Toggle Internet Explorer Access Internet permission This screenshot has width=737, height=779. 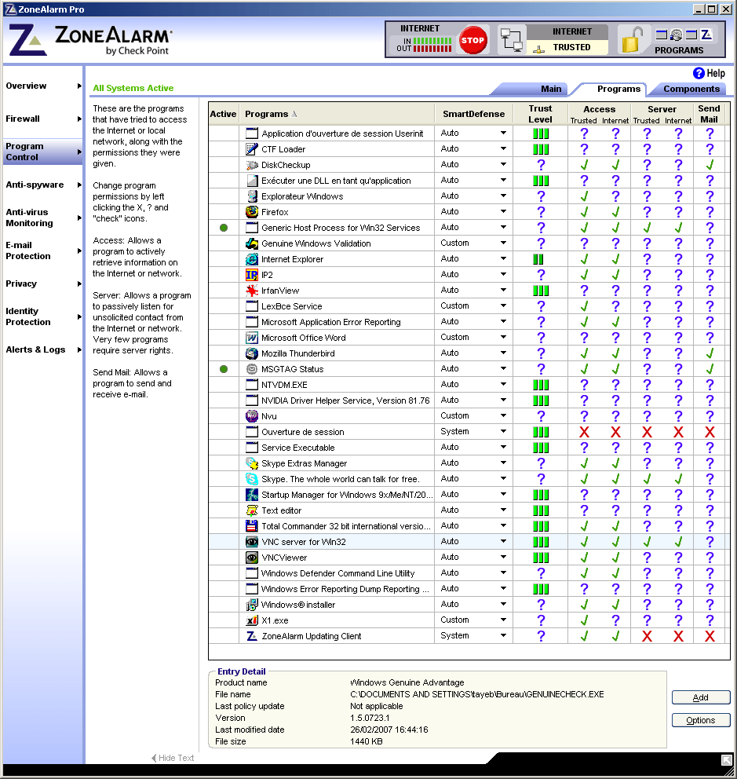[x=615, y=259]
